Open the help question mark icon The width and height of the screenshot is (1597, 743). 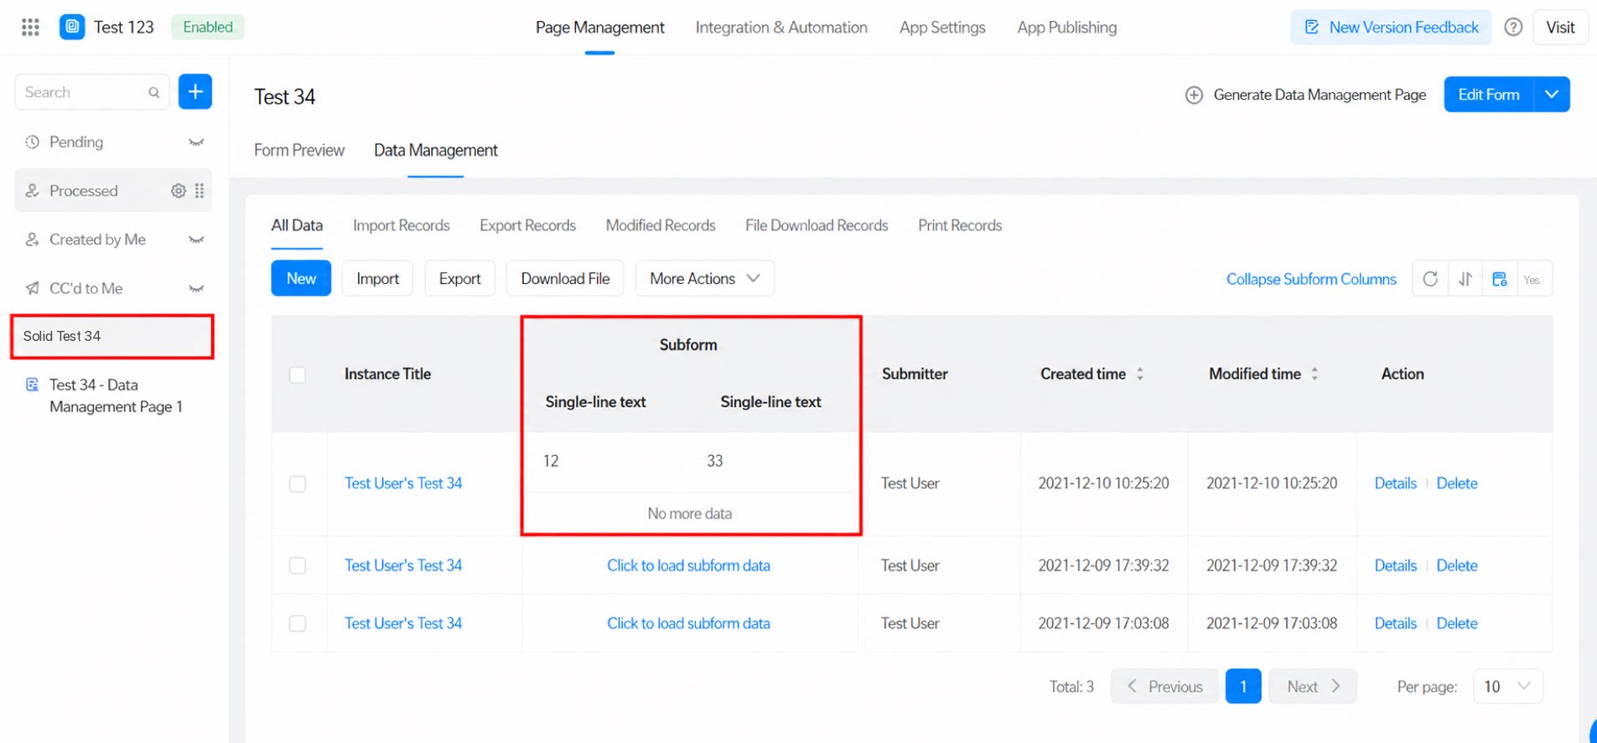coord(1513,27)
